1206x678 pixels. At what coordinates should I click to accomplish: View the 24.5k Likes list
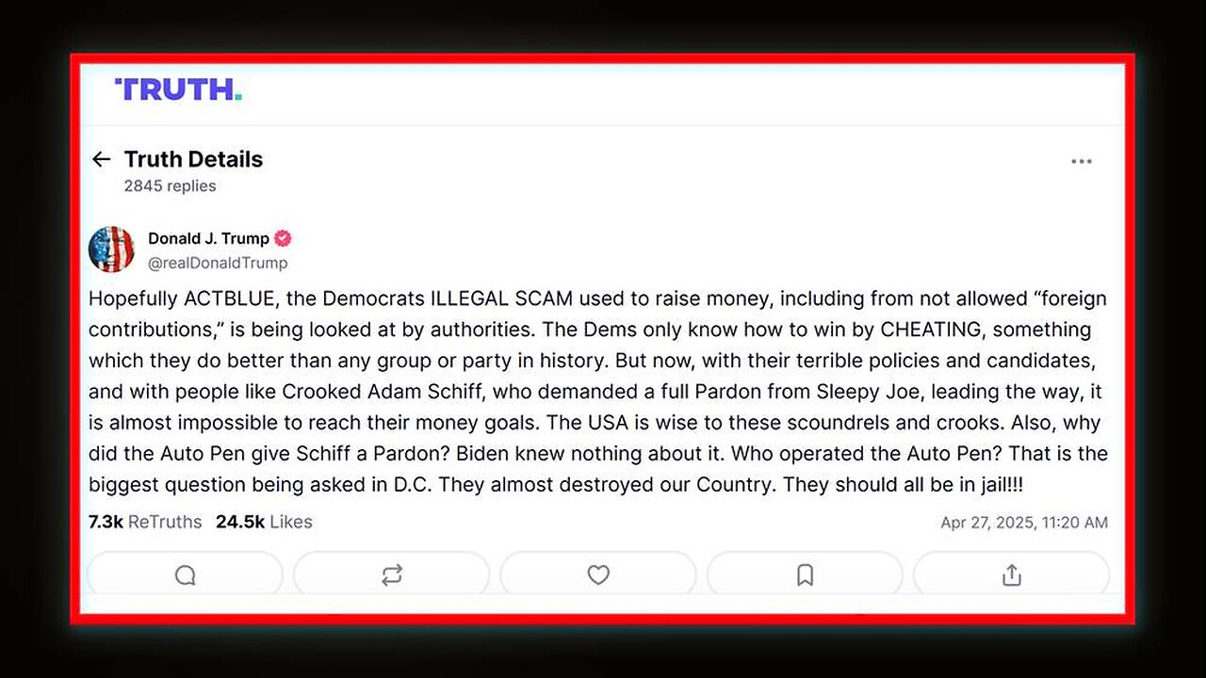[x=264, y=522]
